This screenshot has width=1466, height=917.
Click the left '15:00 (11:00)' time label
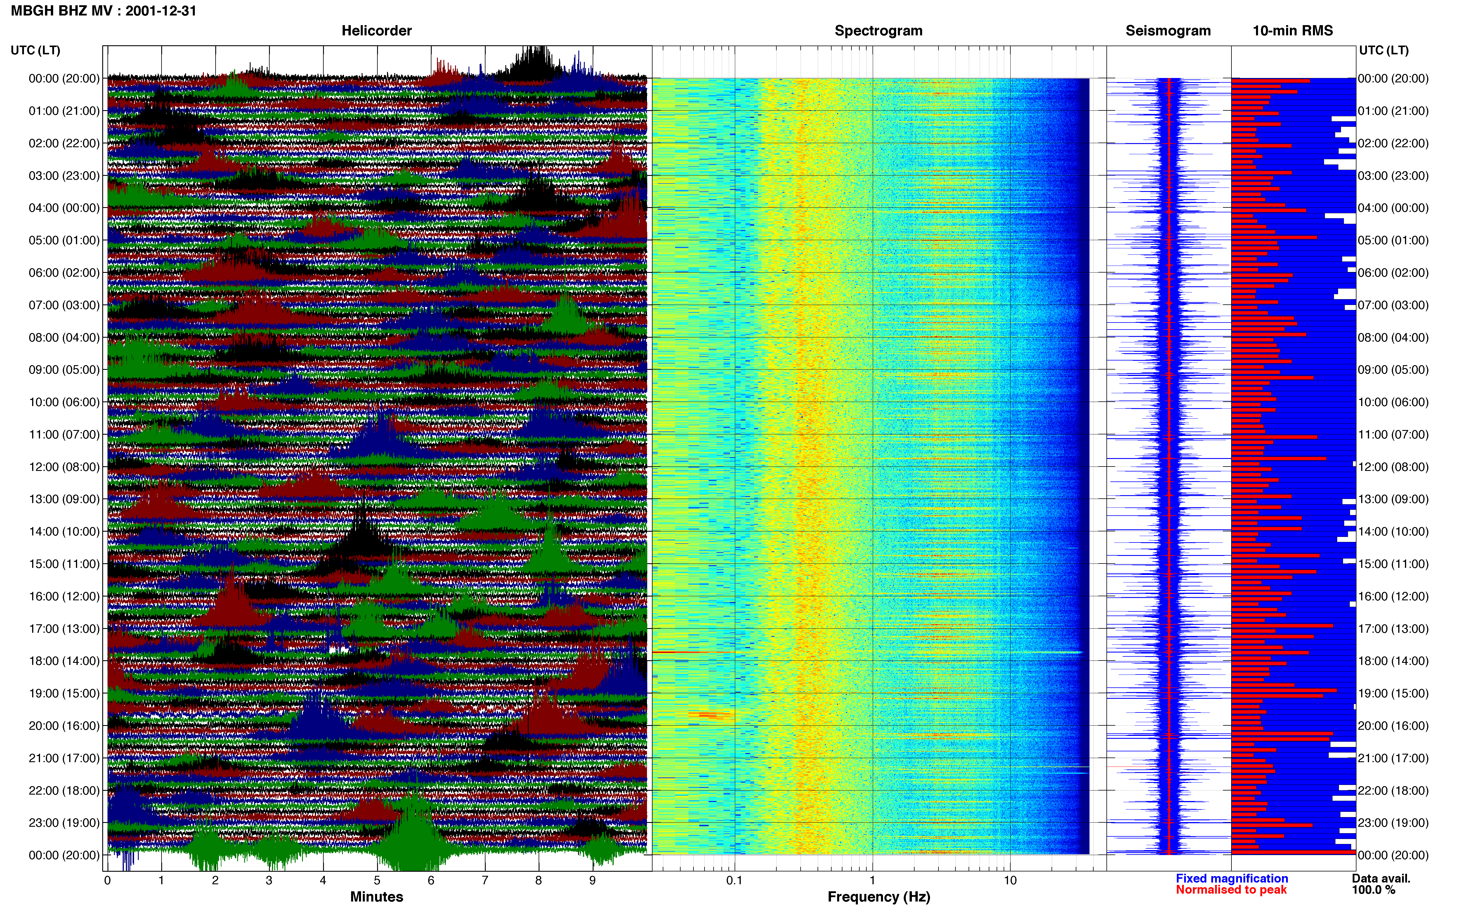coord(64,564)
